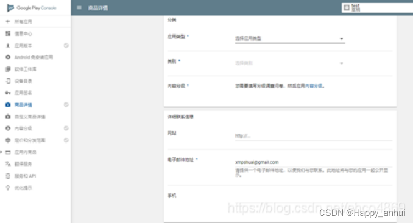Click the 优化提示 lightbulb icon
Screen dimensions: 413x223
coord(8,188)
